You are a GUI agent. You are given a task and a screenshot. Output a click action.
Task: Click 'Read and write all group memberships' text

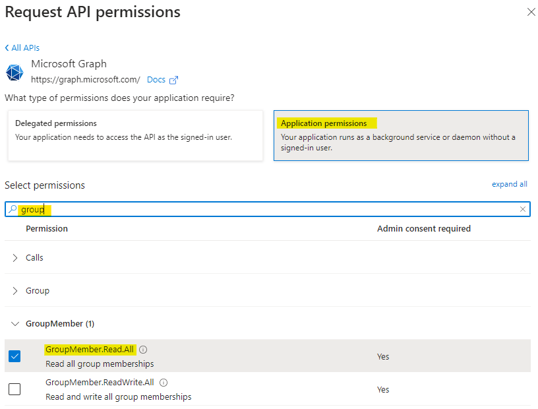click(x=119, y=396)
